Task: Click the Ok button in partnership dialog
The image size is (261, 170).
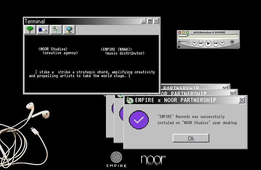Action: (191, 138)
